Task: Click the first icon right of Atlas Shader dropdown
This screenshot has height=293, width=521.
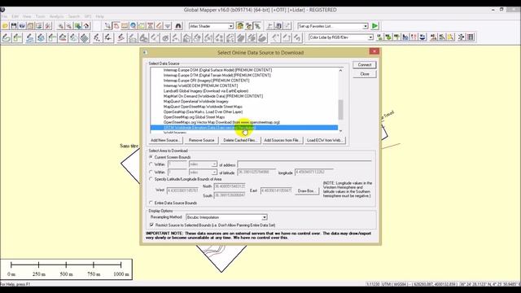Action: pos(239,26)
